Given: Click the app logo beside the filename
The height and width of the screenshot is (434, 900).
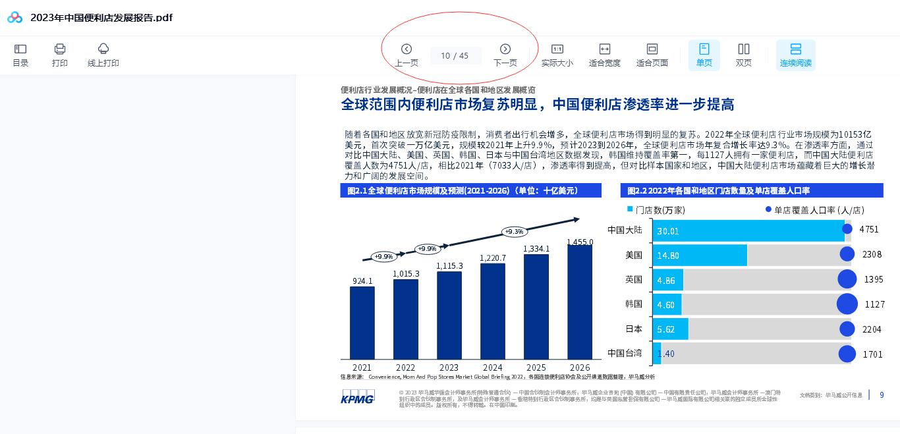Looking at the screenshot, I should coord(14,17).
